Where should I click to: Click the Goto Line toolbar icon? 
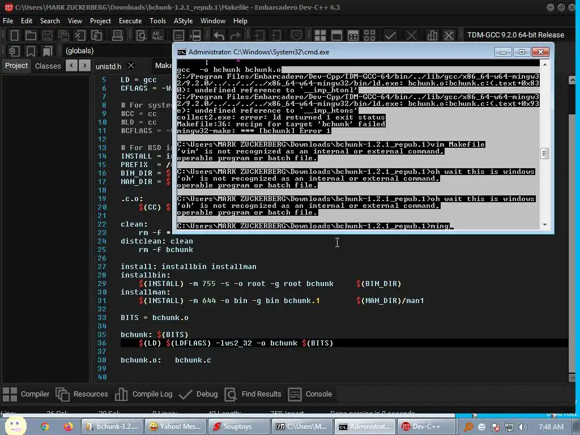coord(195,36)
